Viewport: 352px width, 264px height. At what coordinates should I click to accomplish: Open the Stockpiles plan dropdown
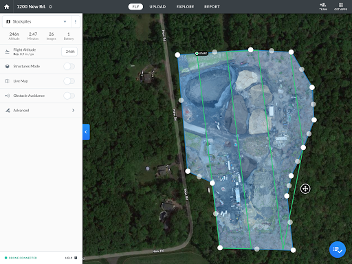coord(36,21)
